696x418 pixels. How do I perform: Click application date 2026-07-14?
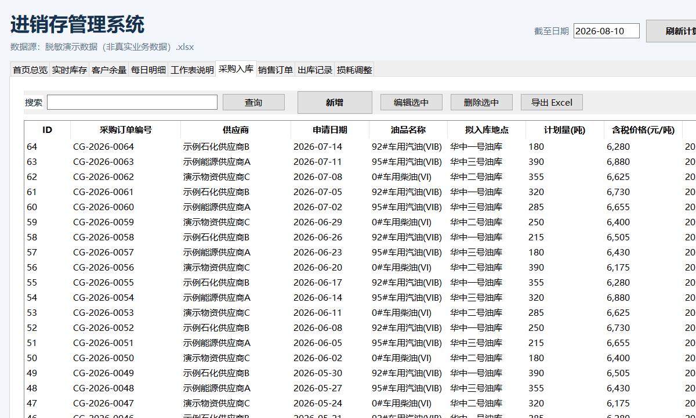[x=318, y=146]
